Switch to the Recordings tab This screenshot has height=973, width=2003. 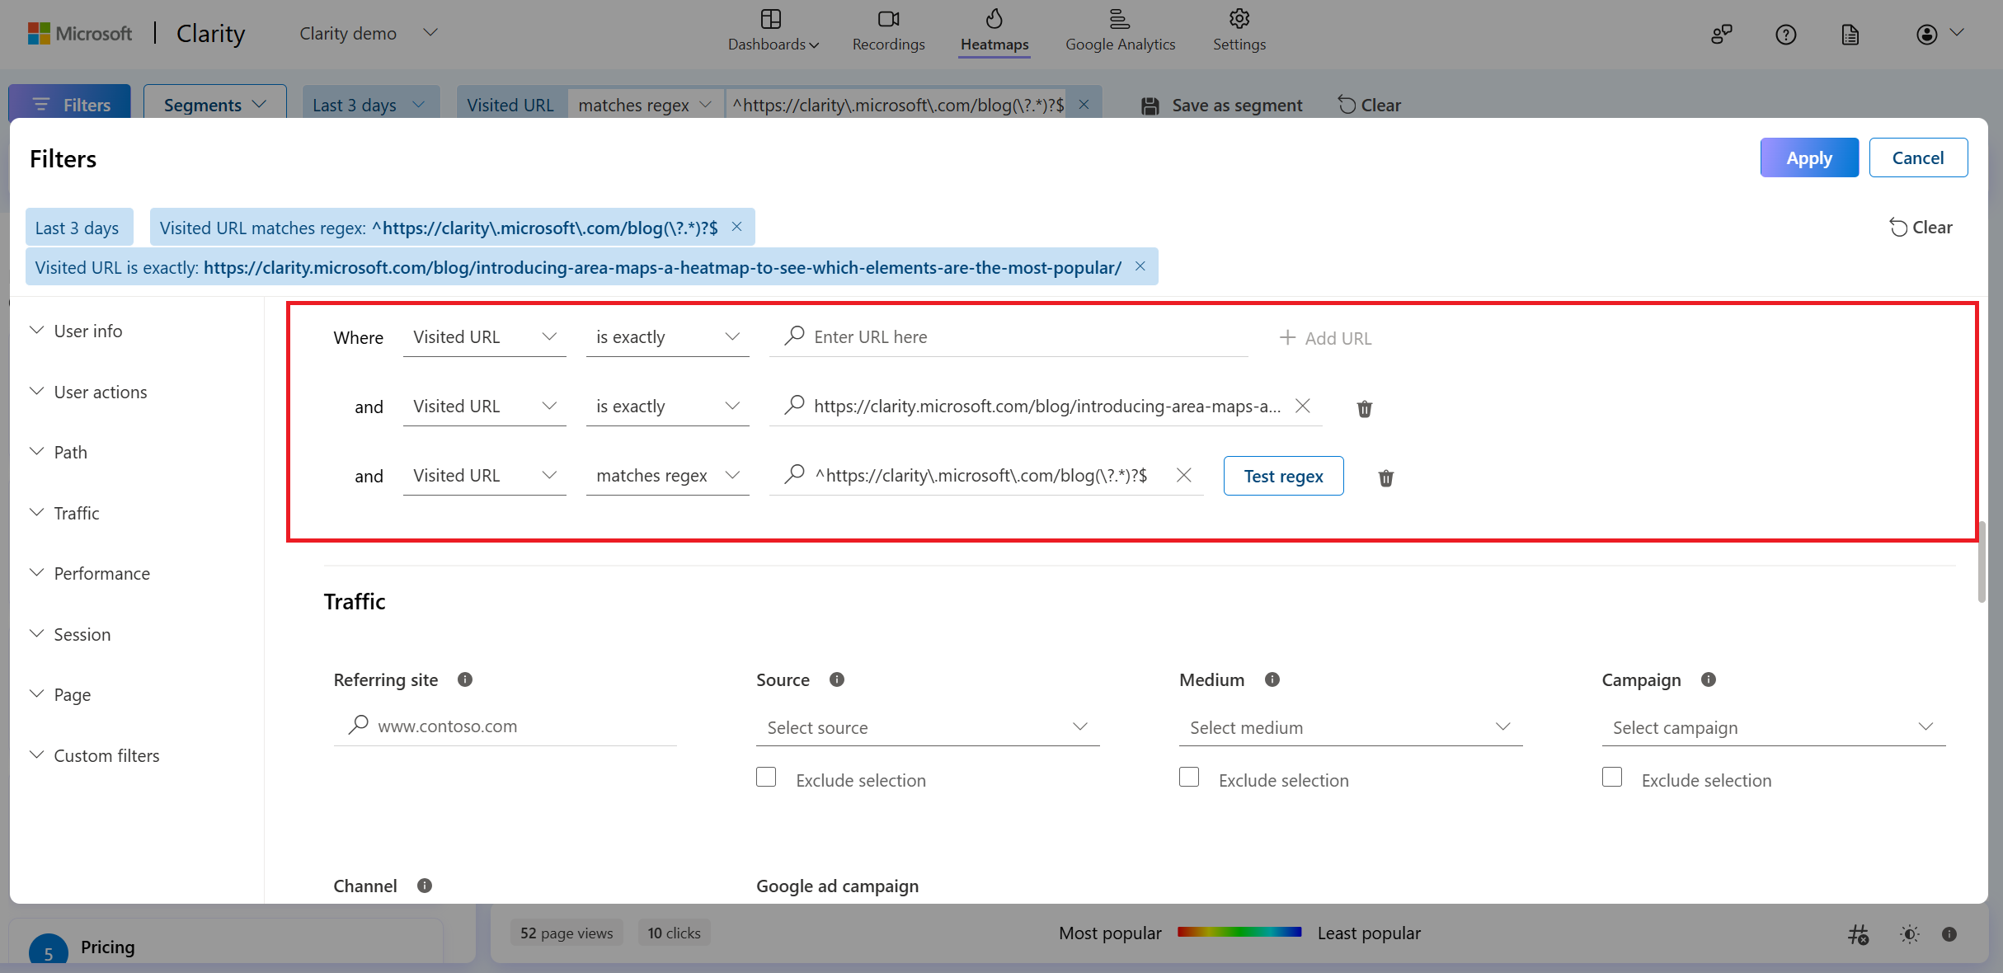[x=888, y=31]
